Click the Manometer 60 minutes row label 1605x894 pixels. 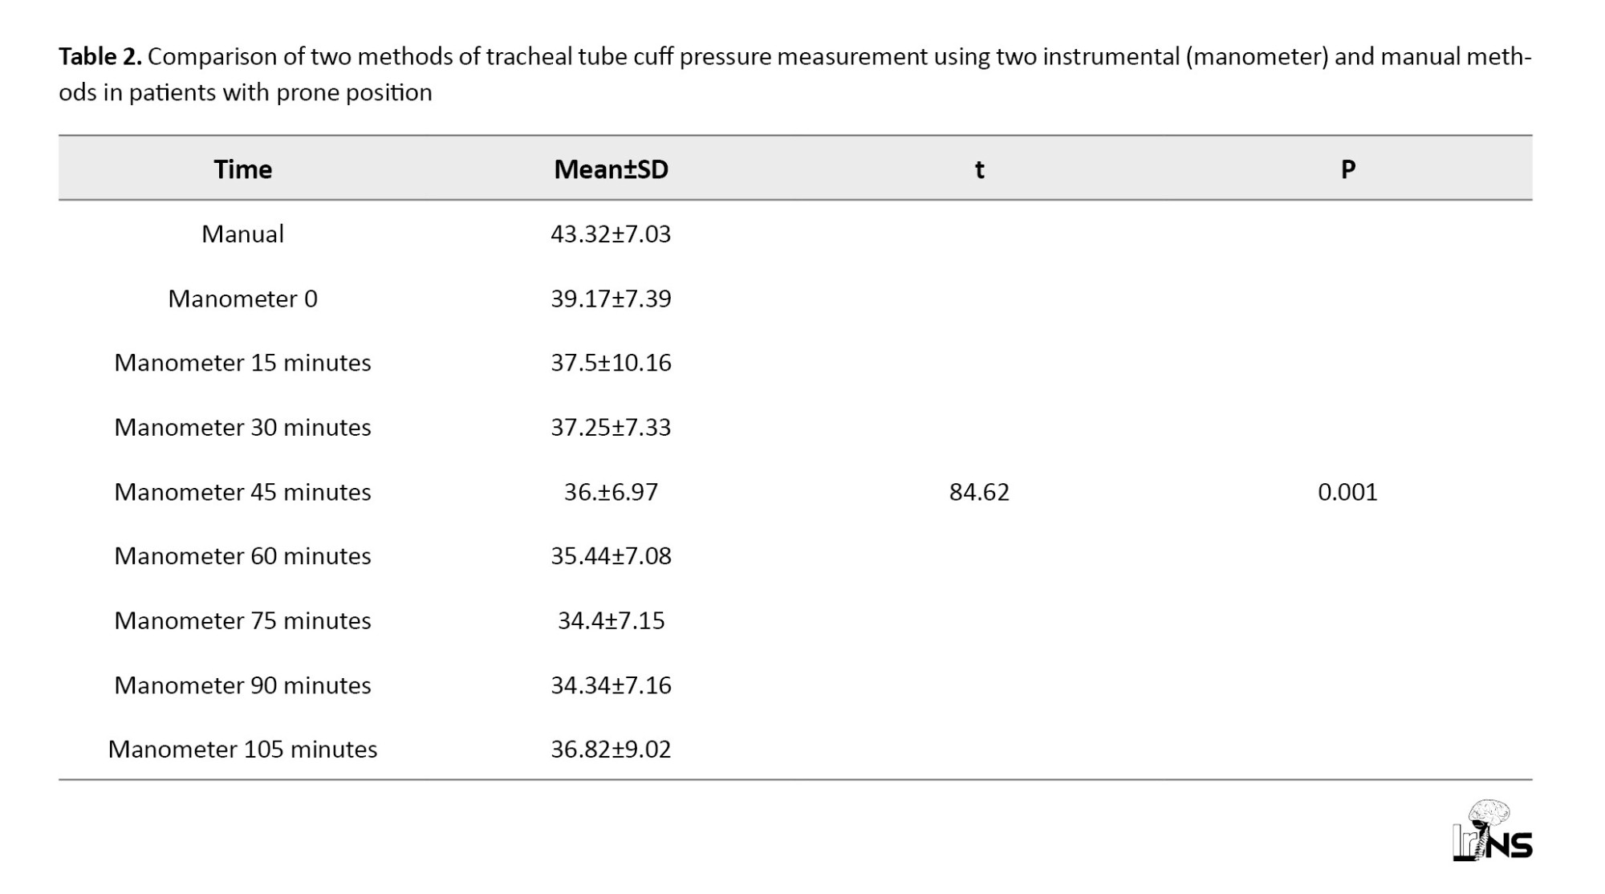(242, 556)
